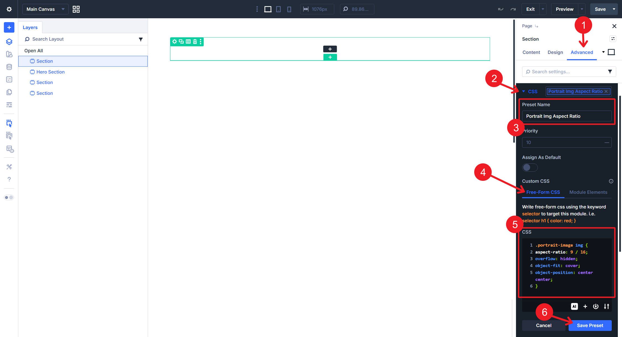Switch to phone view icon in the top bar
622x337 pixels.
click(x=289, y=9)
